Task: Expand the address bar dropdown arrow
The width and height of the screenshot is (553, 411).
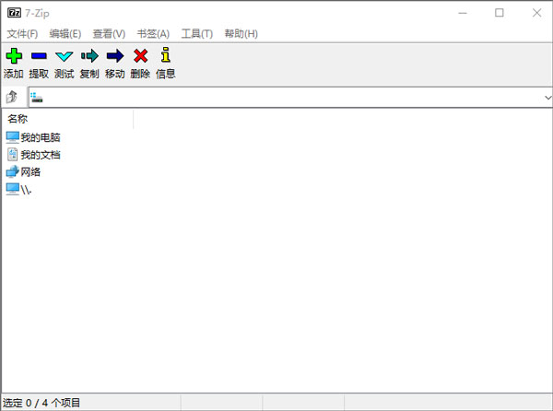Action: [547, 98]
